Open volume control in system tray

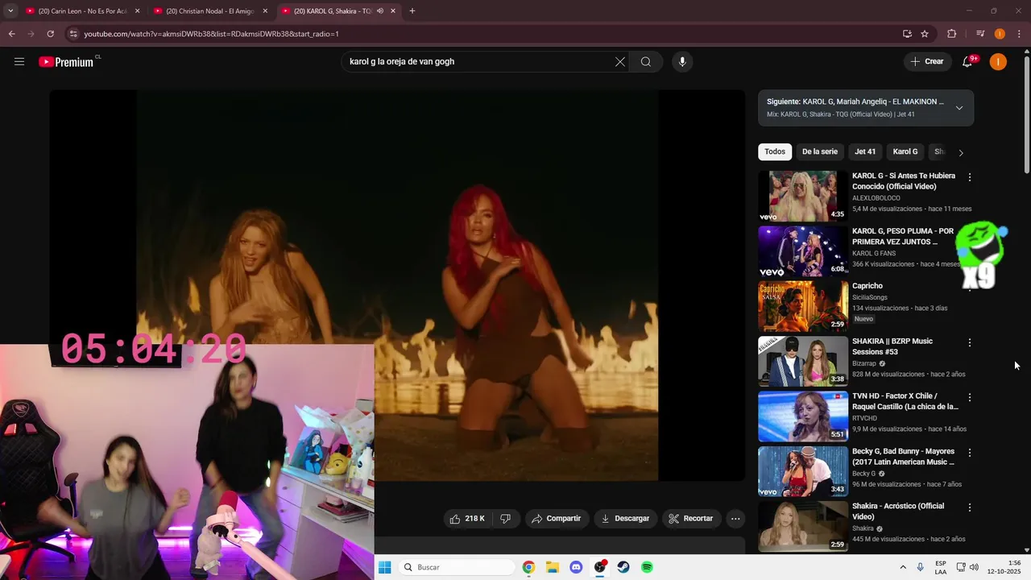click(974, 567)
